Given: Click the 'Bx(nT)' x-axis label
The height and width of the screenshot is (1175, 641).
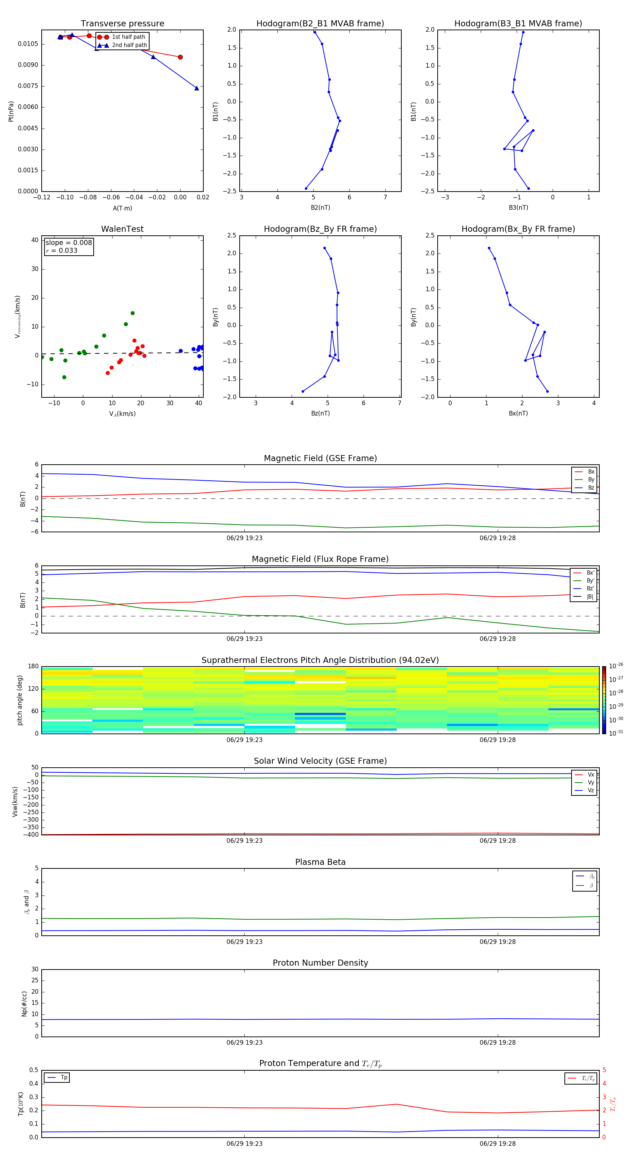Looking at the screenshot, I should (x=518, y=413).
